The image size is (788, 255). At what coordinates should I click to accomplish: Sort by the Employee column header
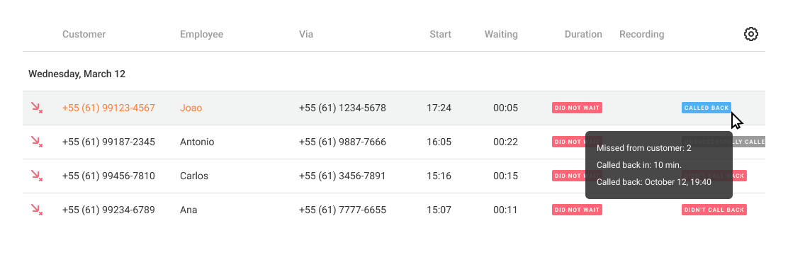(201, 35)
